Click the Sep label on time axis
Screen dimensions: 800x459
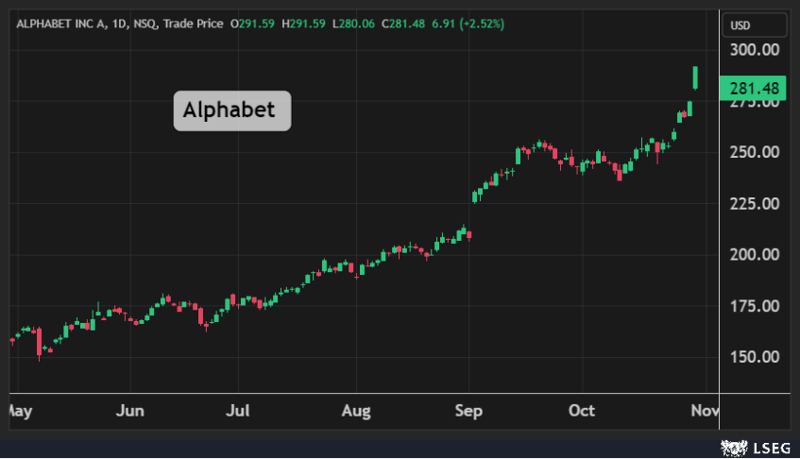[468, 411]
